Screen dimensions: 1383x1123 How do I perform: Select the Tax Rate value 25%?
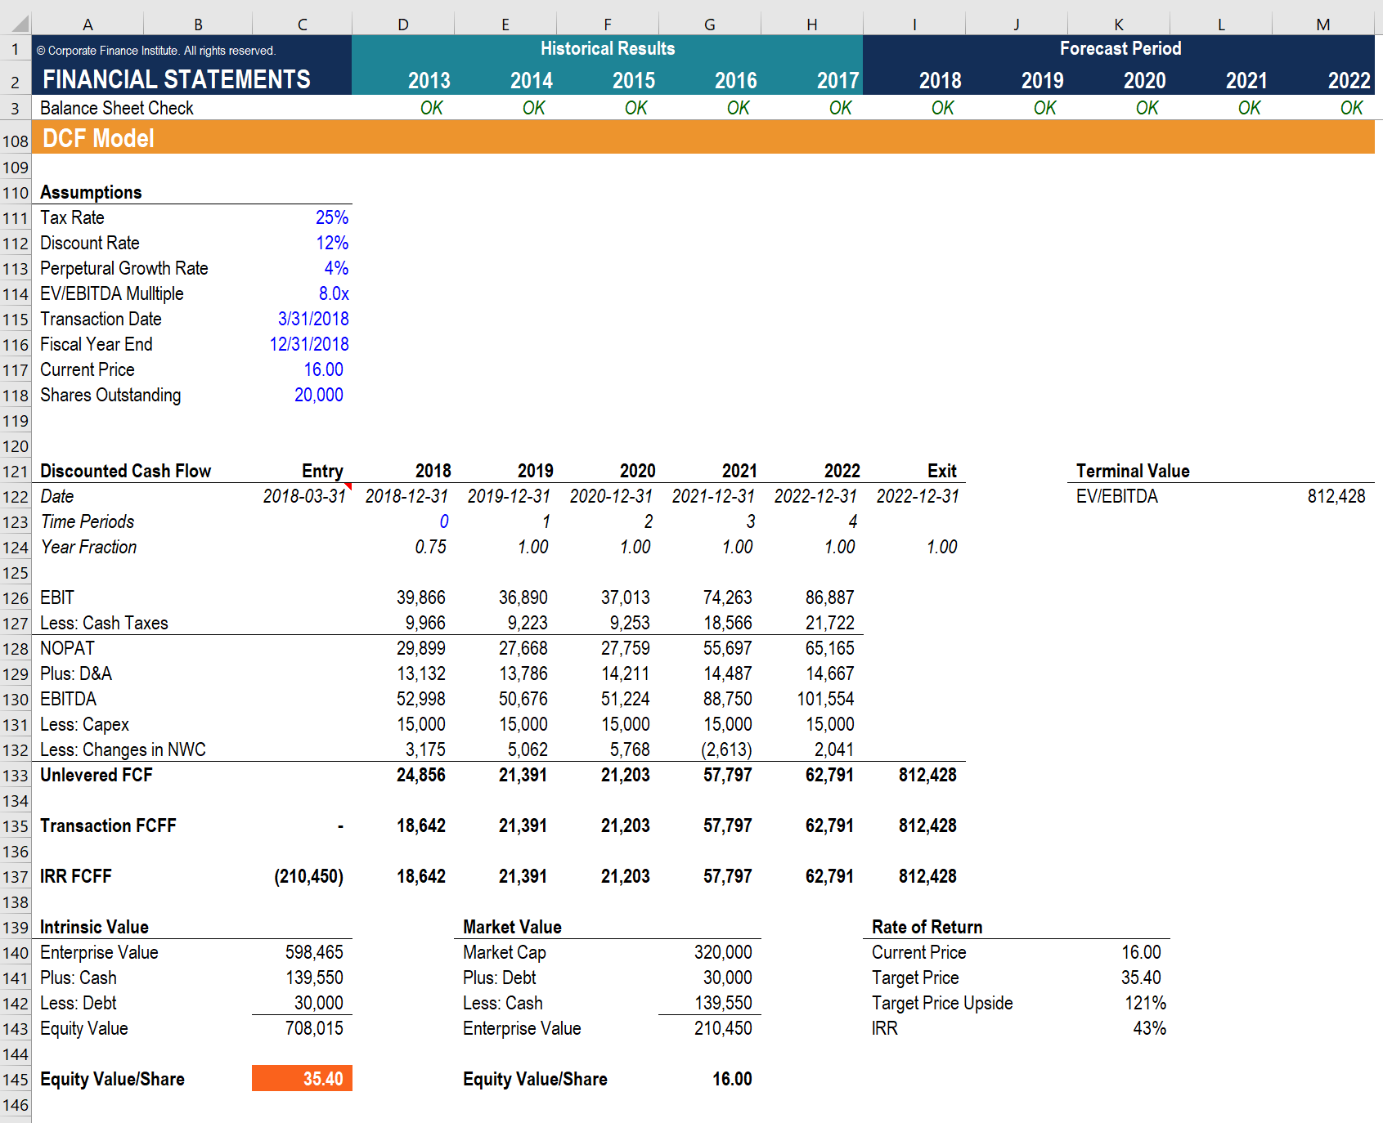pyautogui.click(x=302, y=217)
